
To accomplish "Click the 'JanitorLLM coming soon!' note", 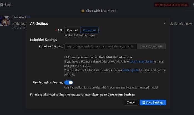I will pos(80,35).
